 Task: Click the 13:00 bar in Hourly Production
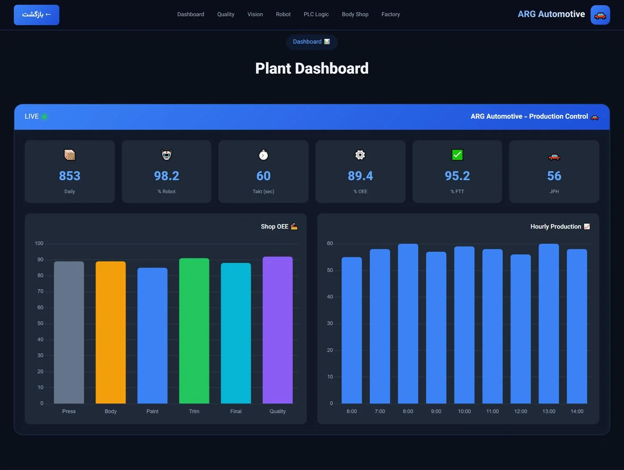coord(549,323)
